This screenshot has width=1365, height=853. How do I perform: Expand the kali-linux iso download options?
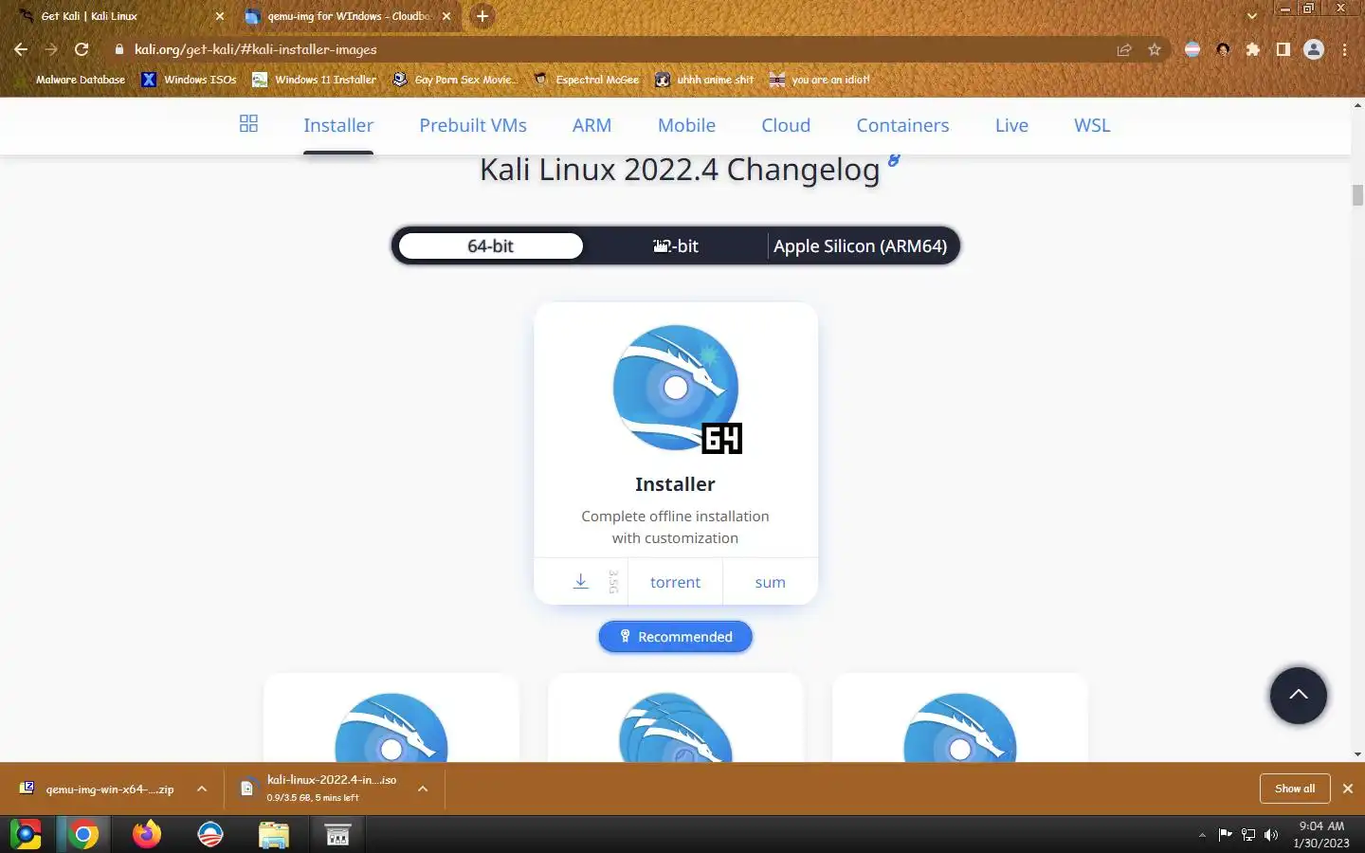(x=423, y=789)
